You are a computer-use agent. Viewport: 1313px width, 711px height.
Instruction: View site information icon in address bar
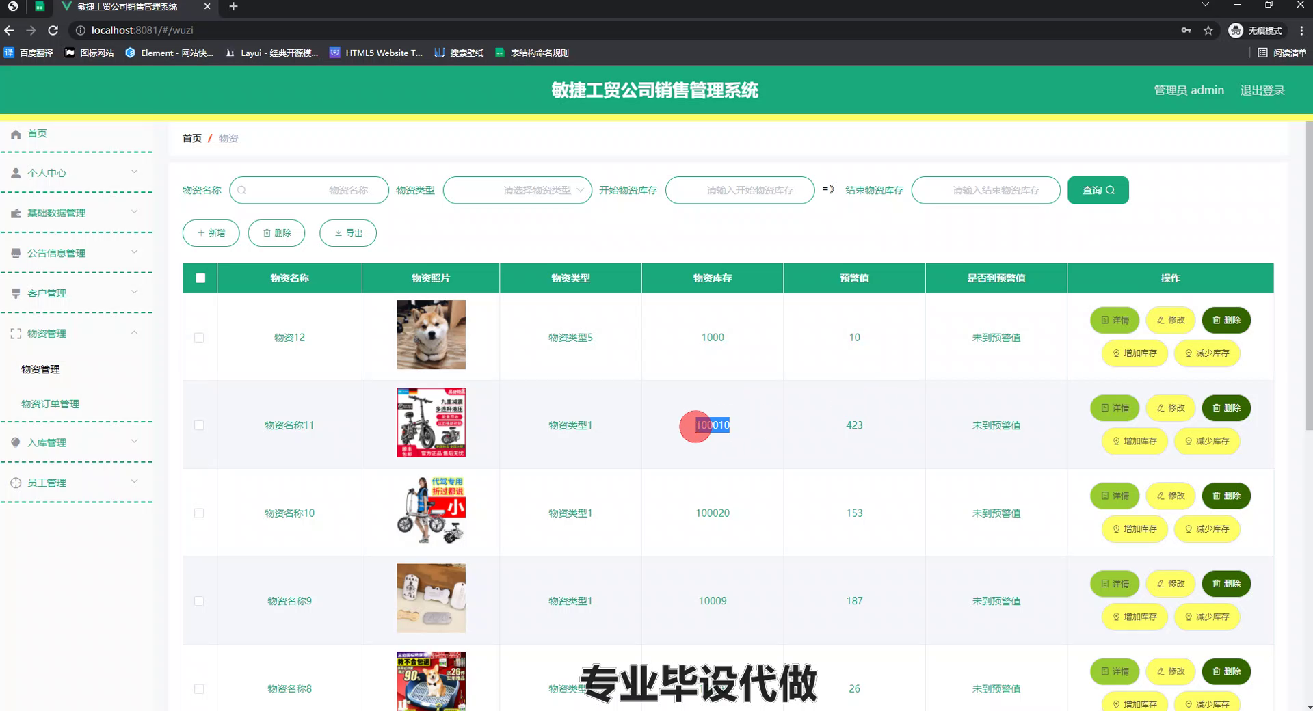pos(80,30)
